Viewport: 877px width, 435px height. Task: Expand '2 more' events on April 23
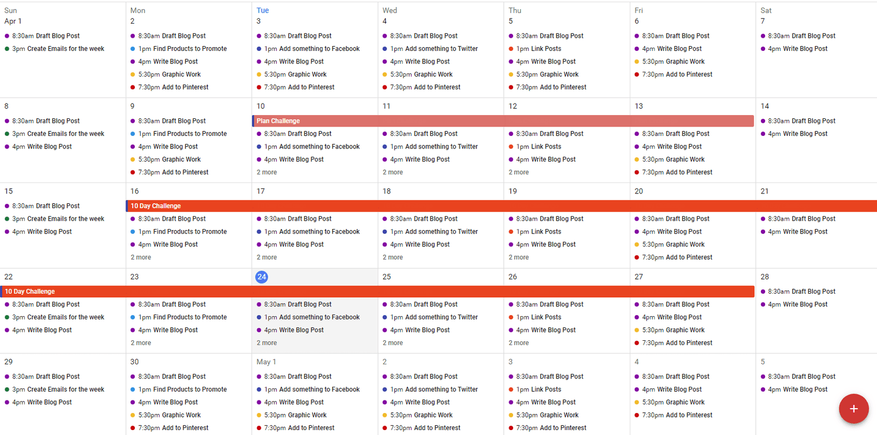click(x=141, y=343)
